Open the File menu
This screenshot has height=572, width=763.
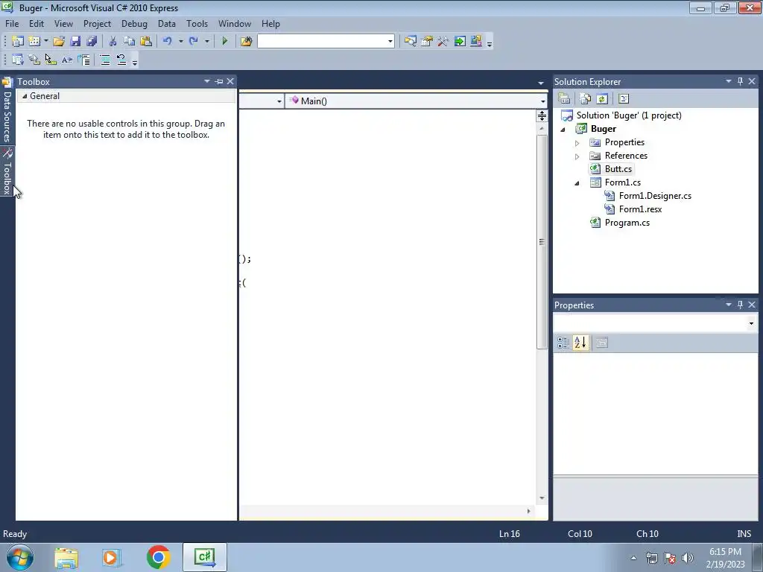[x=12, y=23]
